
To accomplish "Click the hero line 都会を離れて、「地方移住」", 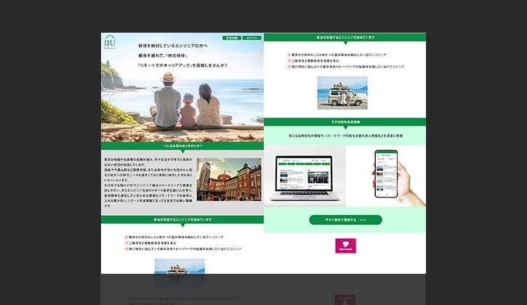I will click(x=163, y=55).
